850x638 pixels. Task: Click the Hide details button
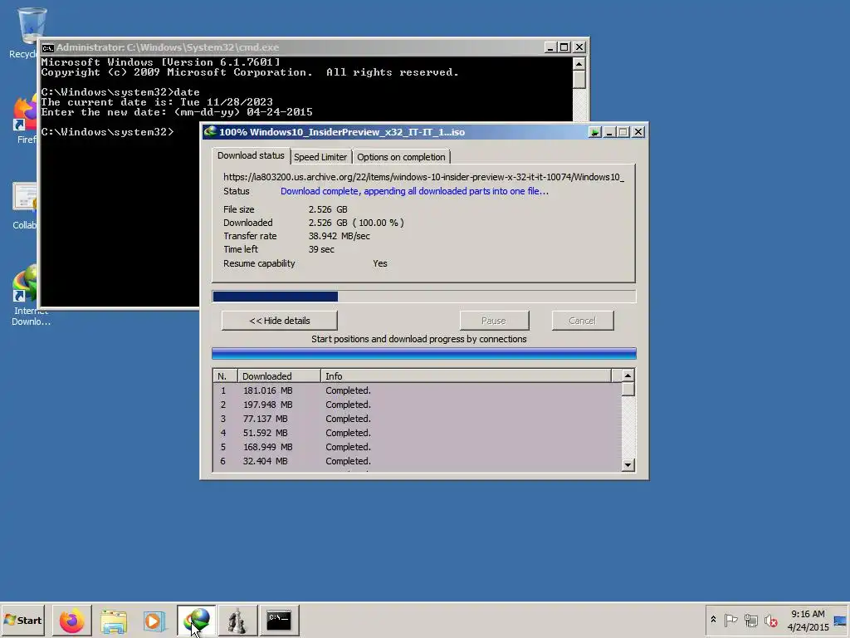pyautogui.click(x=279, y=321)
